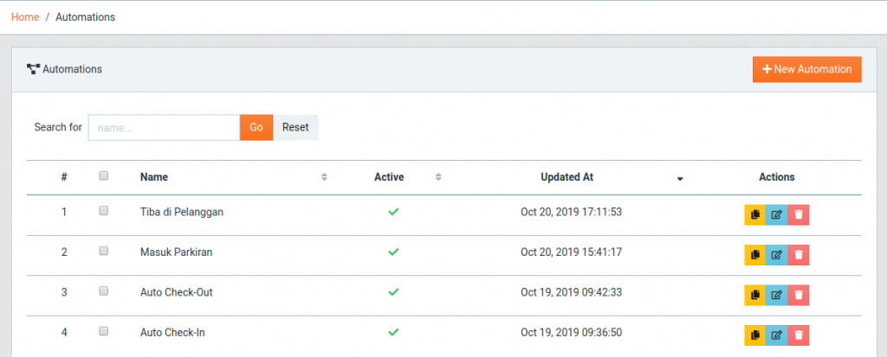Edit the Masuk Parkiran automation
Screen dimensions: 887x357
pyautogui.click(x=776, y=255)
